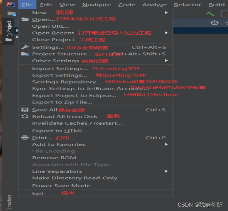
Task: Select Save All menu entry
Action: coord(96,110)
